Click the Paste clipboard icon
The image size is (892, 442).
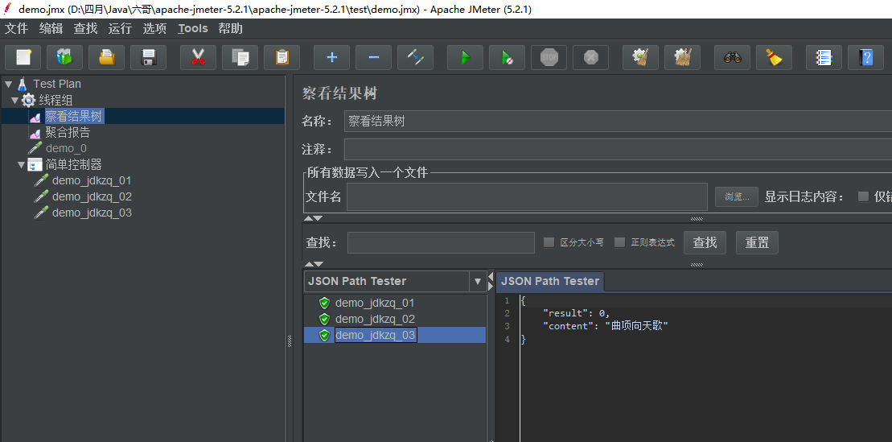coord(282,57)
